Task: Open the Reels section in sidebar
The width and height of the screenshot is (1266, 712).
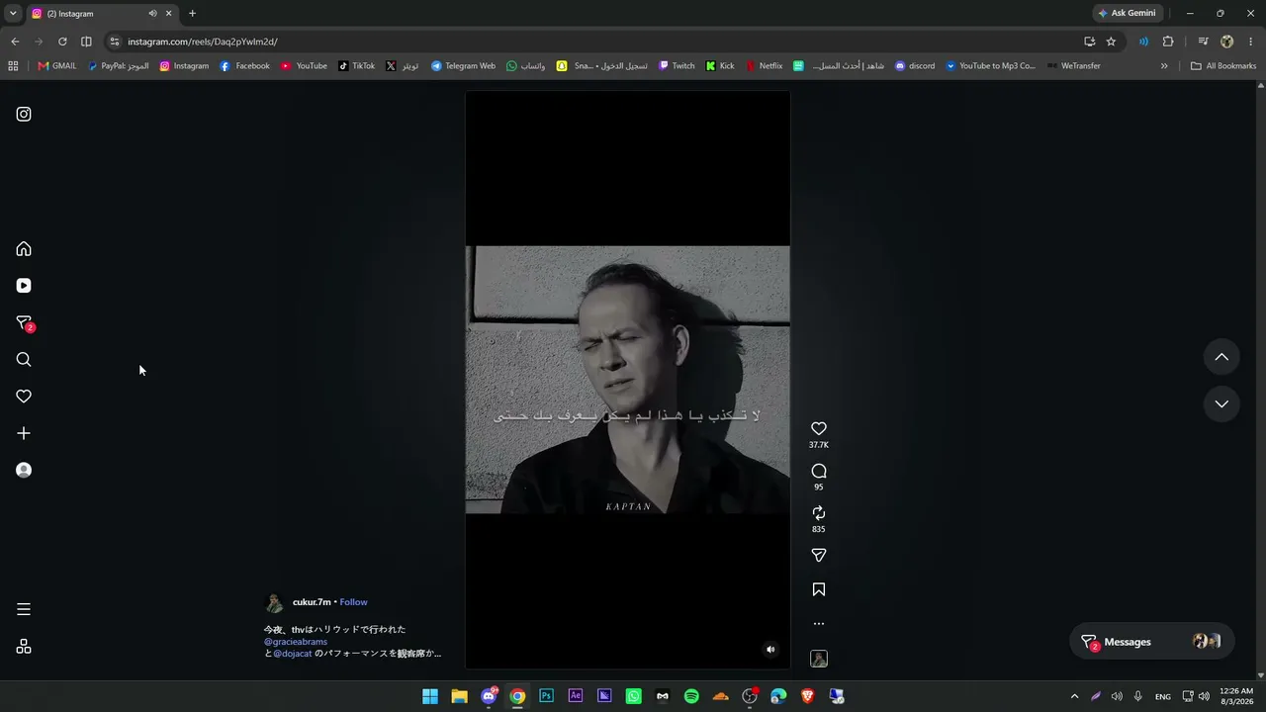Action: (24, 286)
